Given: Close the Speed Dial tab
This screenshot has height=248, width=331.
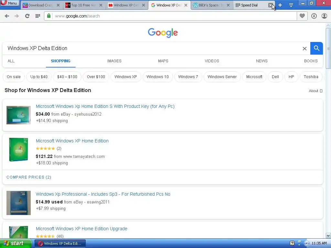Looking at the screenshot, I should click(271, 5).
